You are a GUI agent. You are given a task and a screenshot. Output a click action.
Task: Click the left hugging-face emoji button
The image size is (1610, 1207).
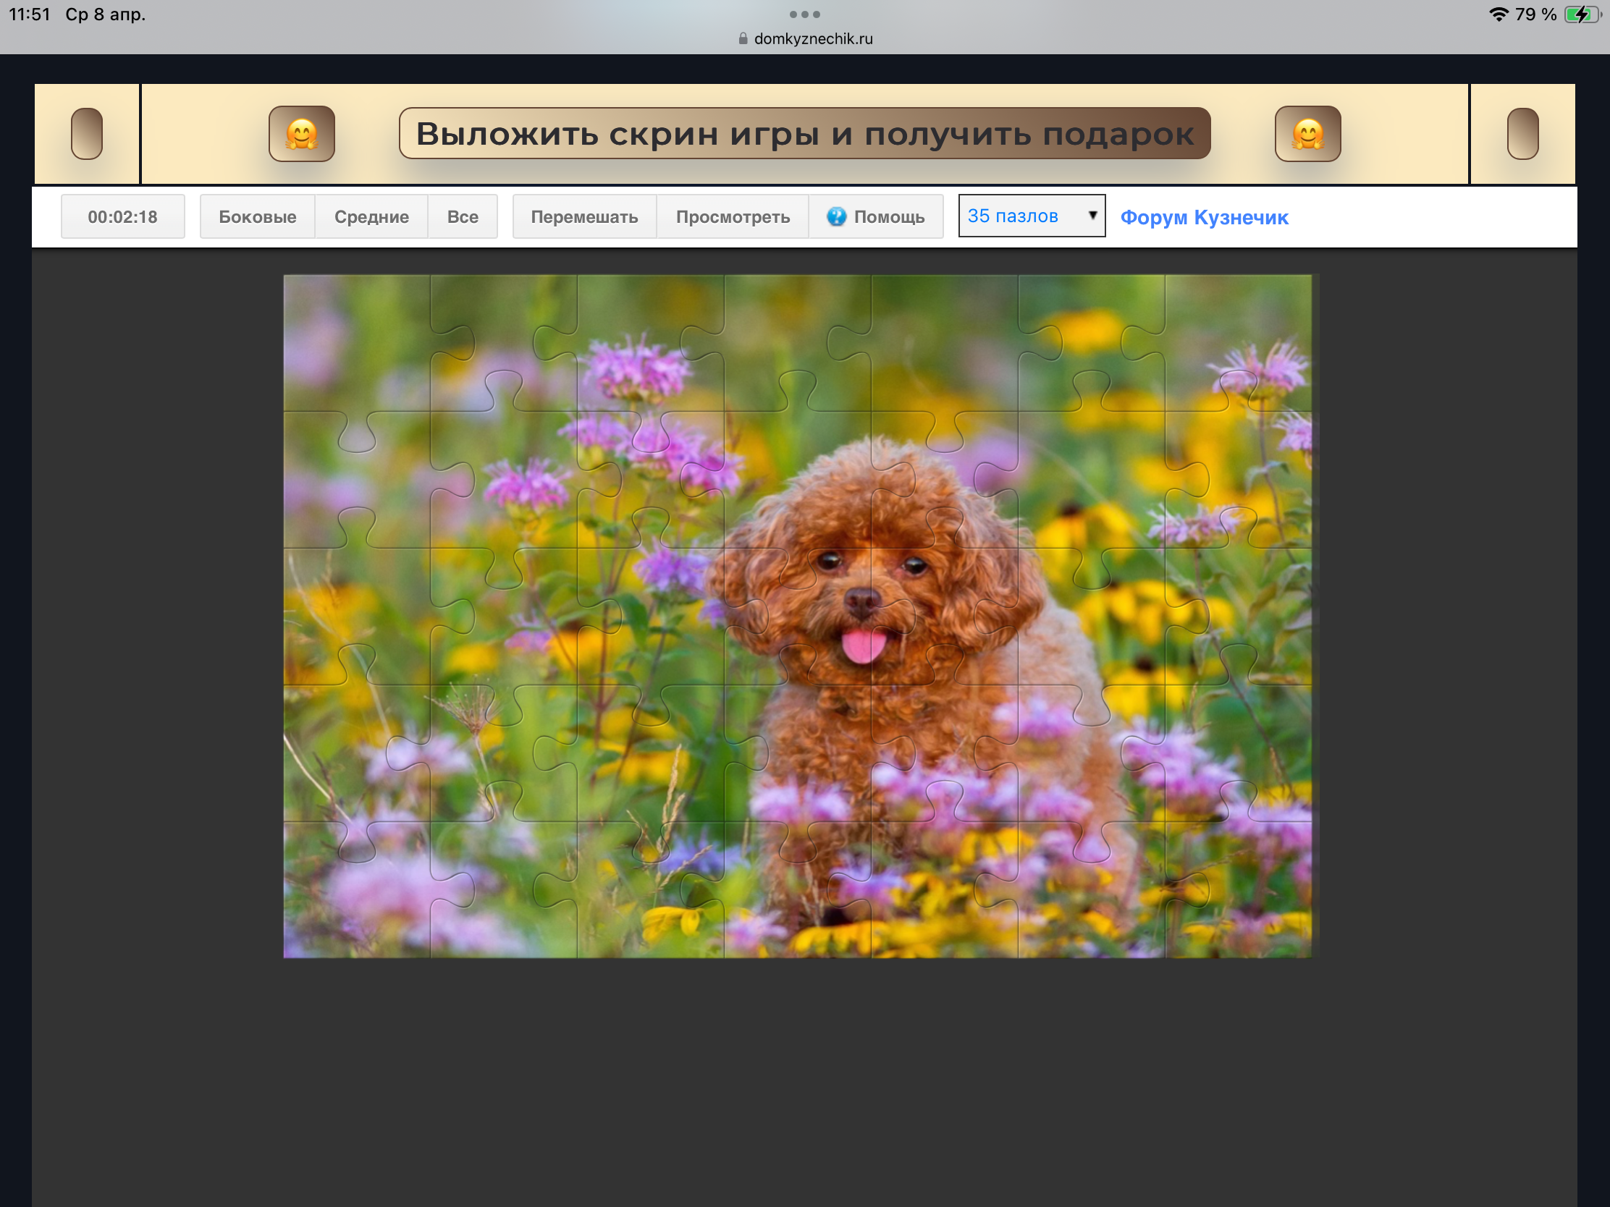pyautogui.click(x=301, y=134)
